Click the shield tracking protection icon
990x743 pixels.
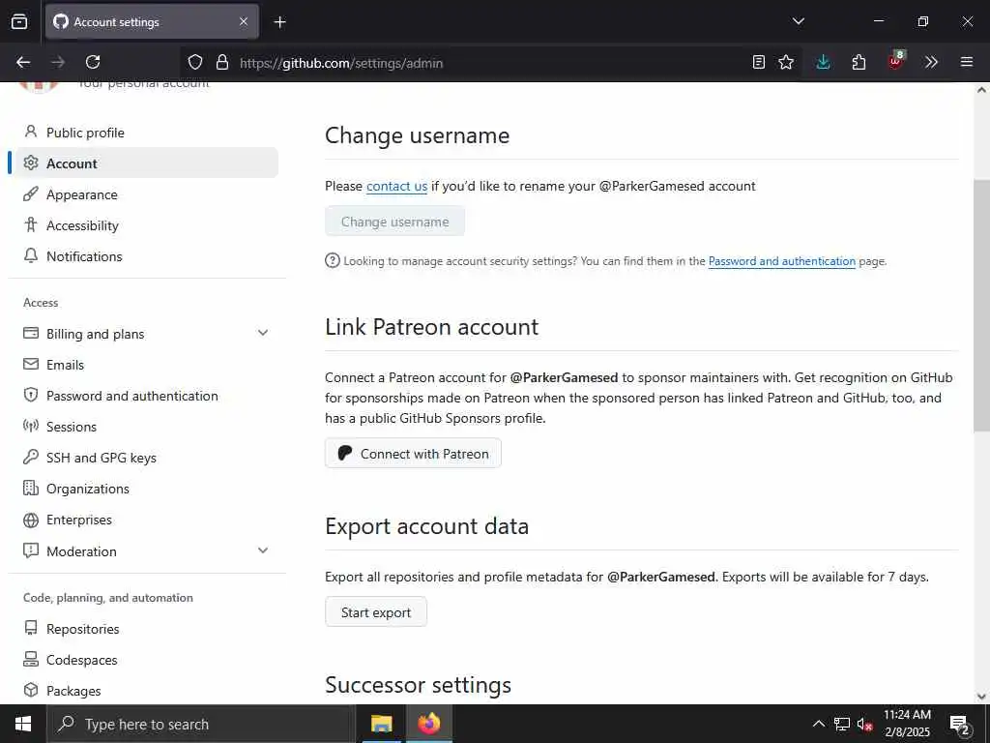[195, 62]
